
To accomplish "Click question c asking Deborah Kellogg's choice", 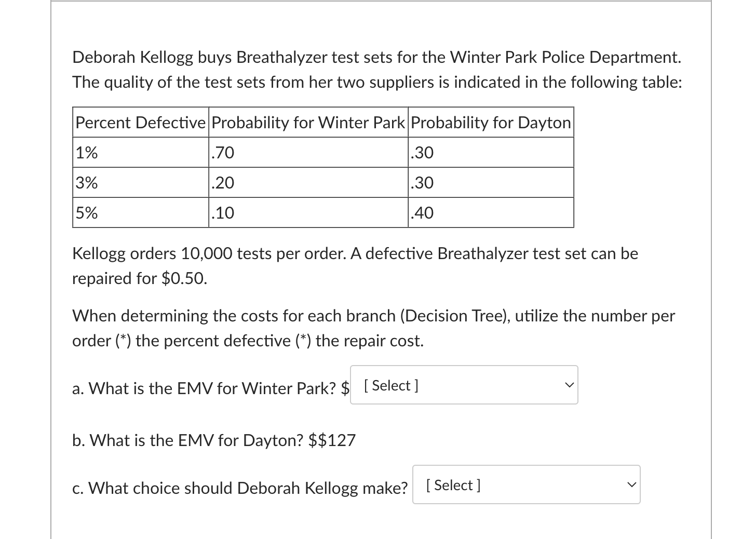I will pyautogui.click(x=240, y=488).
